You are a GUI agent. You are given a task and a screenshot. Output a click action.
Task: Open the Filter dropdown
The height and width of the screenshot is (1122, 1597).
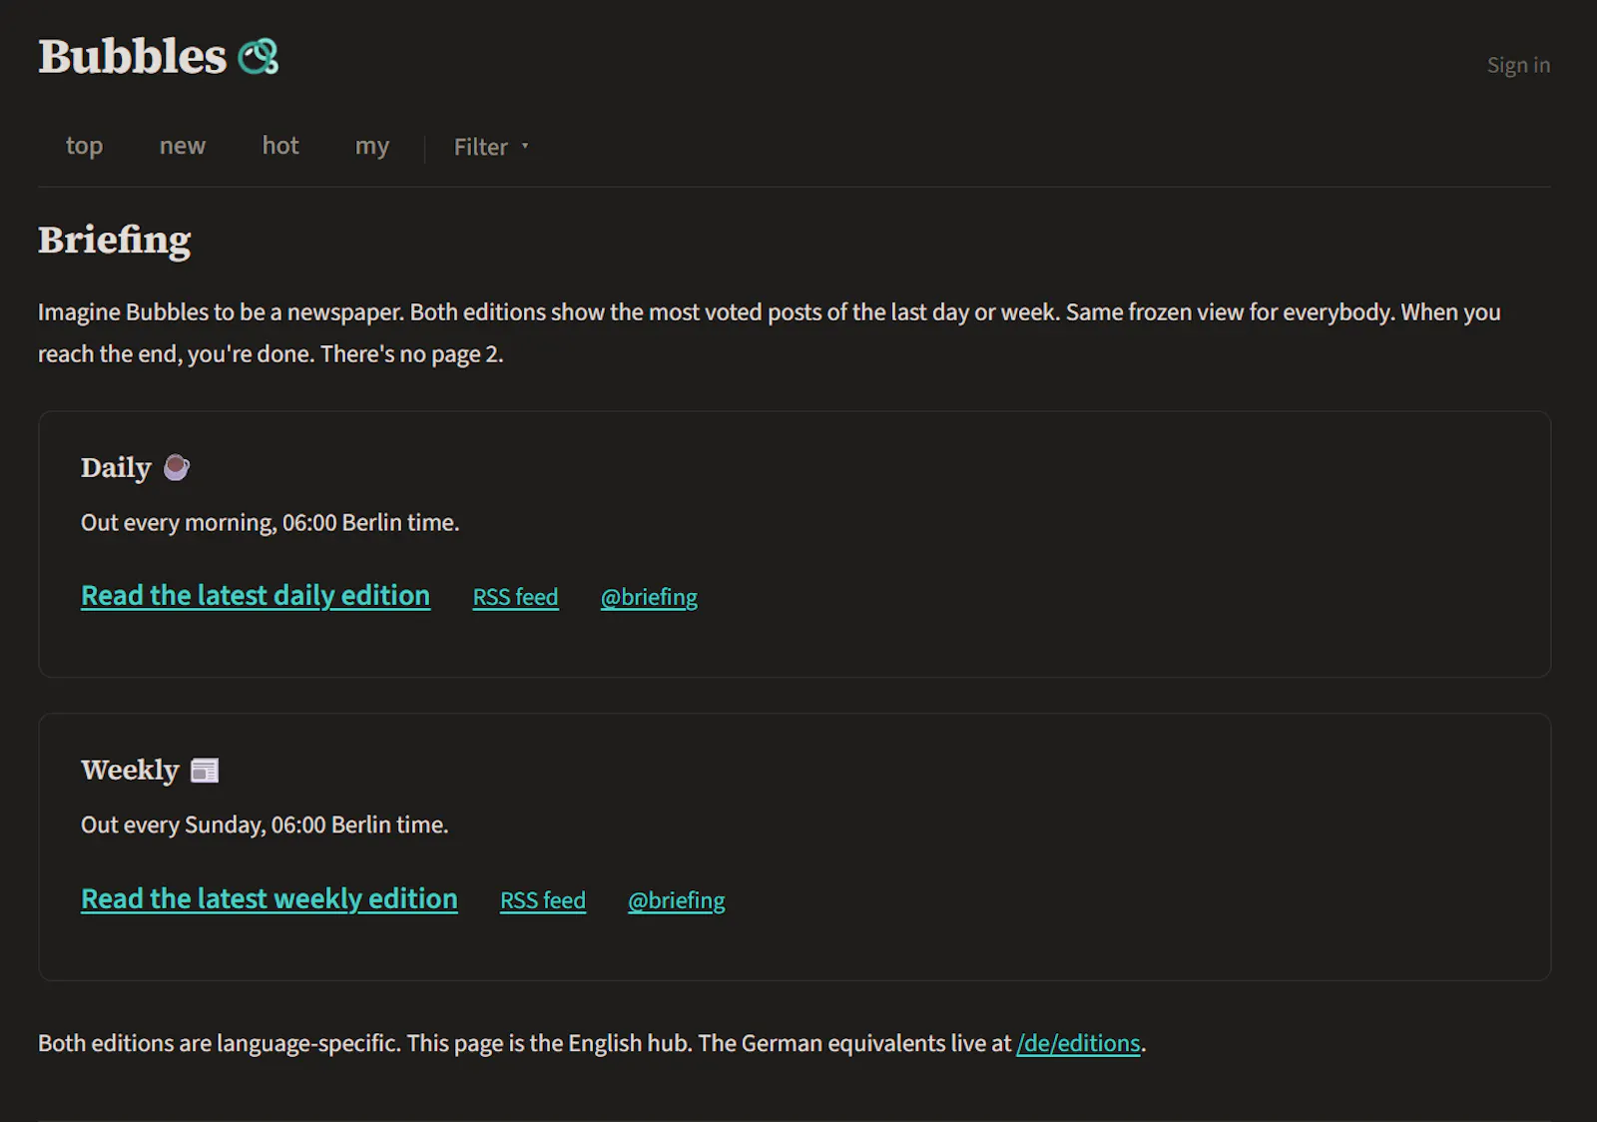(491, 147)
